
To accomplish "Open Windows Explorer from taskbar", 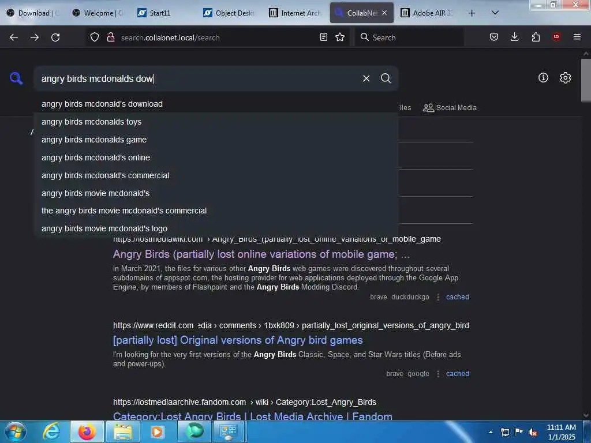I will click(x=122, y=431).
